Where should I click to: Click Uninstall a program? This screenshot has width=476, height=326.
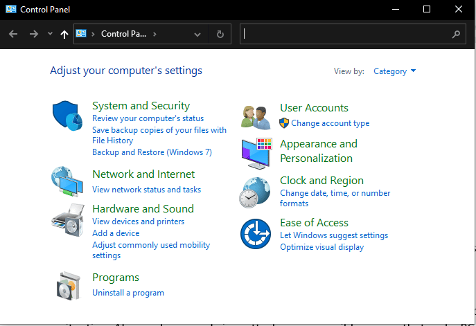[x=127, y=293]
